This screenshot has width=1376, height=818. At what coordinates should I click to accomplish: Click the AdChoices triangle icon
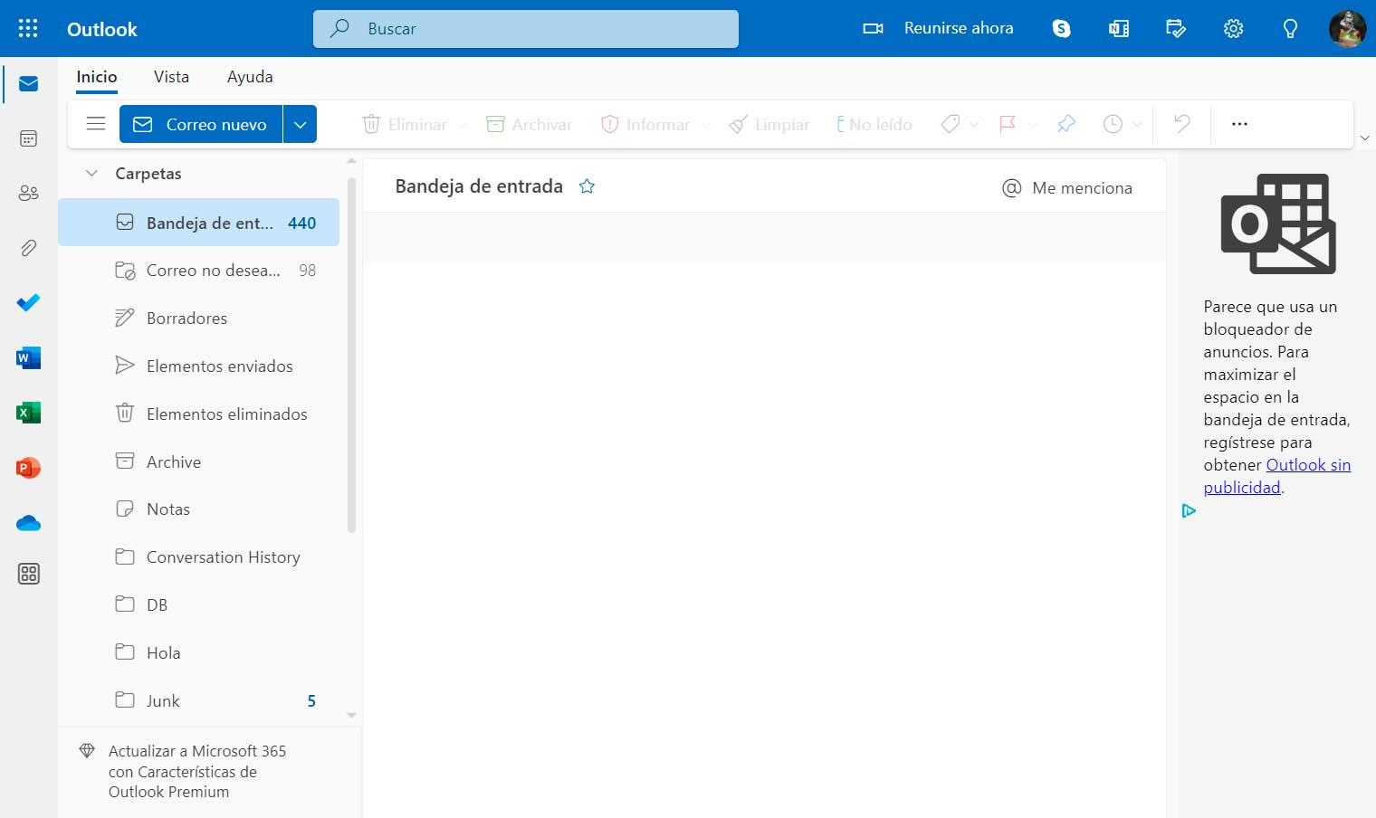[1189, 510]
